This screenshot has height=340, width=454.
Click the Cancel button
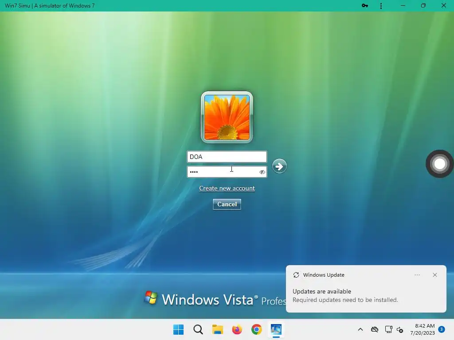[x=227, y=204]
